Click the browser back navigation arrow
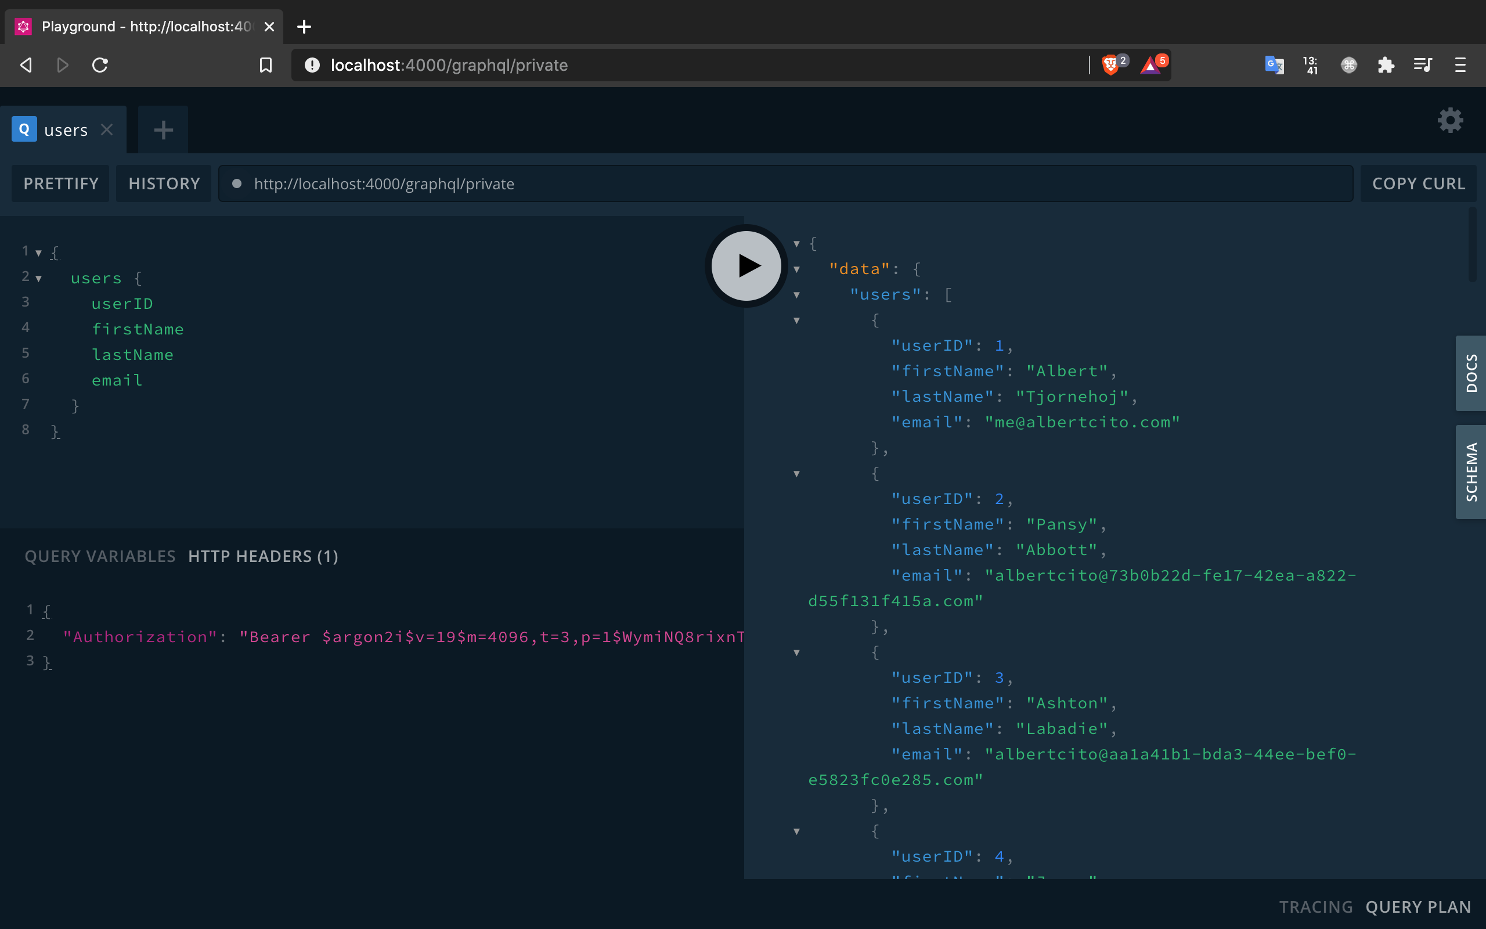The image size is (1486, 929). click(x=27, y=65)
